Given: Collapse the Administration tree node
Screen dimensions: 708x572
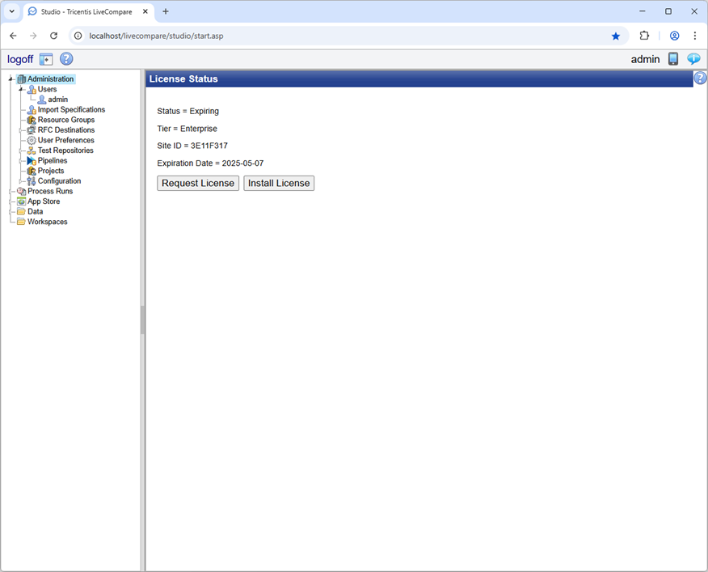Looking at the screenshot, I should click(x=9, y=78).
